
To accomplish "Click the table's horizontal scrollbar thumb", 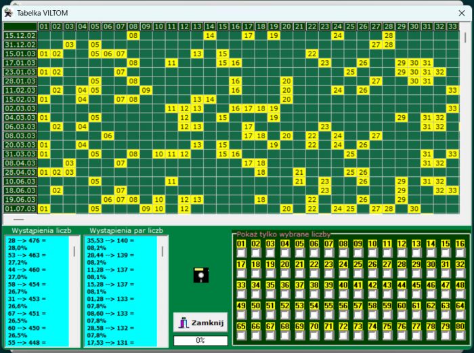I will [19, 220].
